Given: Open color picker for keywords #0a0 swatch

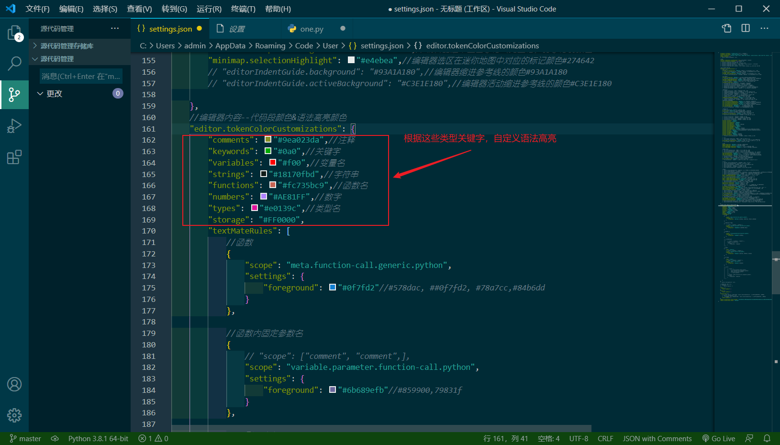Looking at the screenshot, I should (x=268, y=151).
